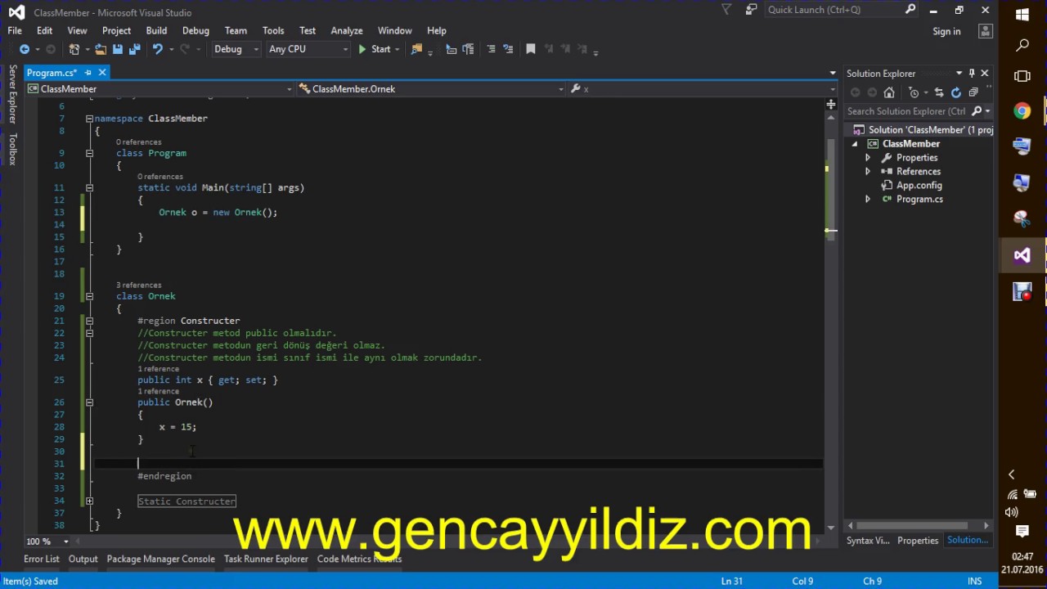Click the Save Program.cs toolbar icon

click(x=118, y=49)
